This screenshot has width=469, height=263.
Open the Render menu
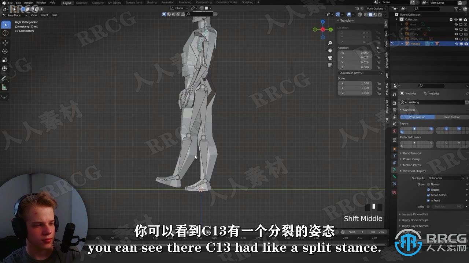29,3
